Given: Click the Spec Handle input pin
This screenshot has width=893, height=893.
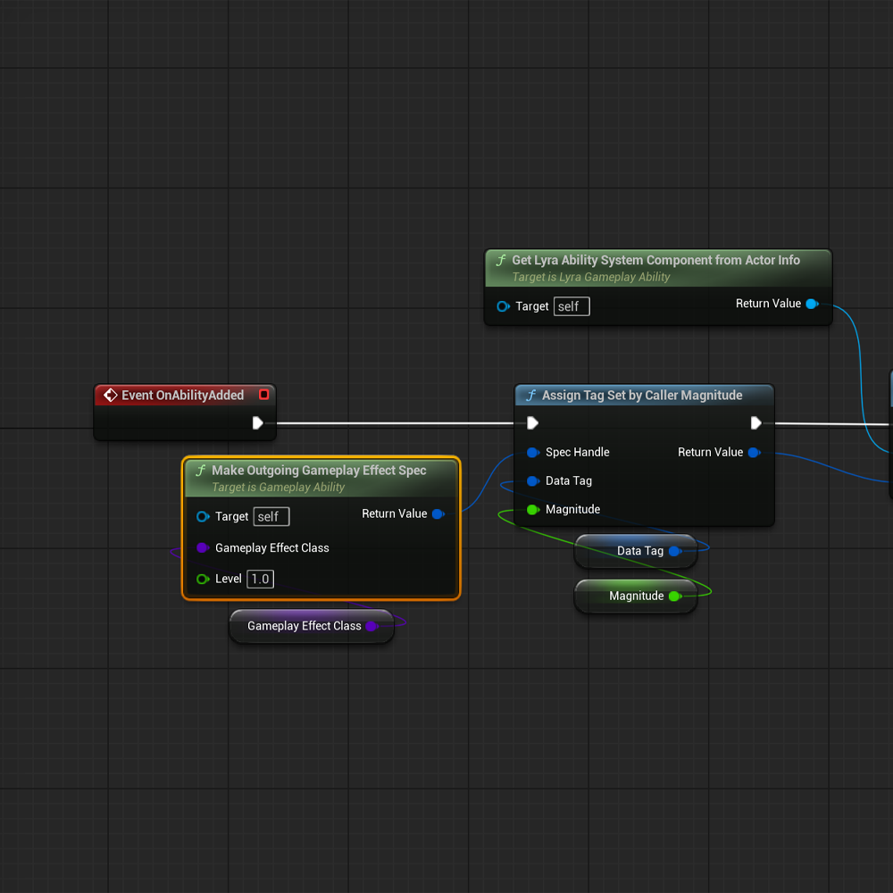Looking at the screenshot, I should tap(531, 452).
